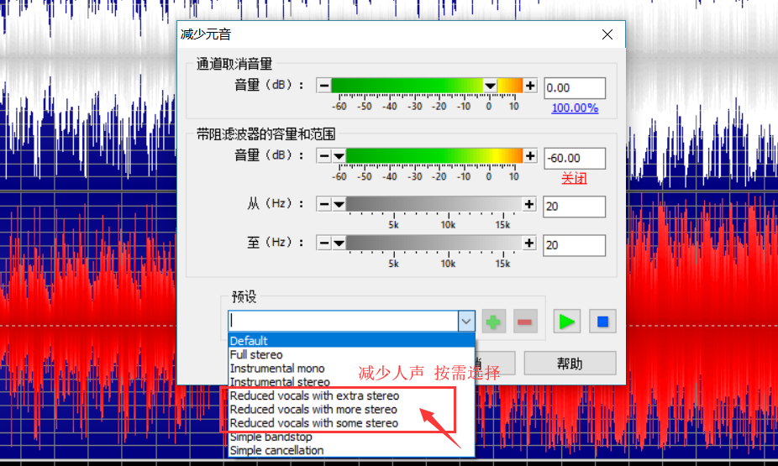Click the 从 (Hz) frequency value field
The width and height of the screenshot is (778, 466).
(x=575, y=207)
